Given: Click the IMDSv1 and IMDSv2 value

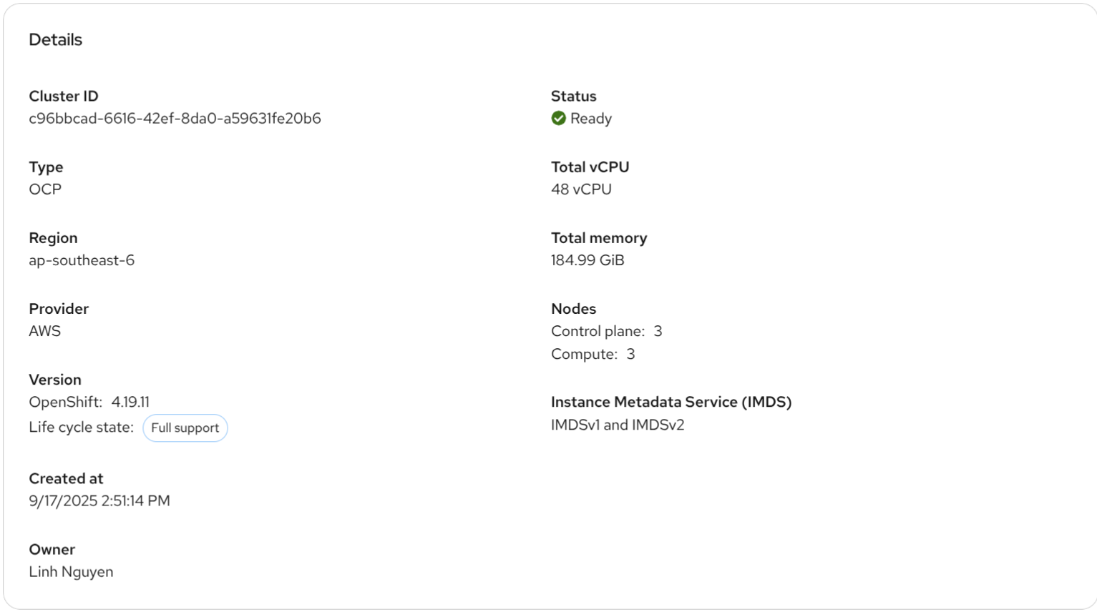Looking at the screenshot, I should 618,425.
